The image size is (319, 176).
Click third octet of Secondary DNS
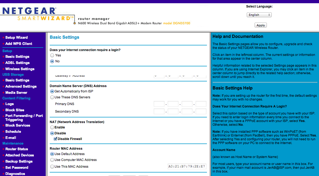[187, 112]
